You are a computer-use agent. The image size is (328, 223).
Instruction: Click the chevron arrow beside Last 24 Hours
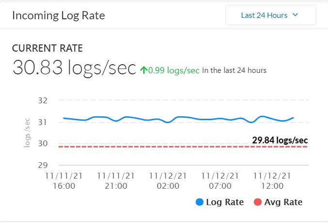pos(296,15)
